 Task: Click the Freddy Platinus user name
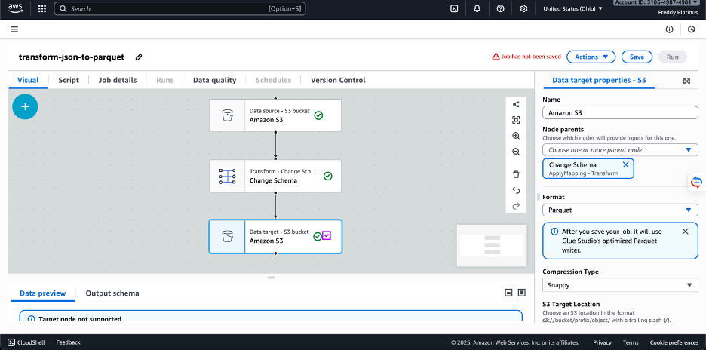click(x=678, y=13)
